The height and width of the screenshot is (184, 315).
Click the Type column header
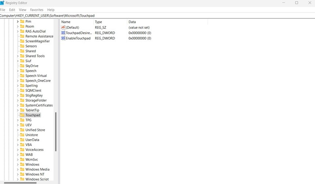(x=110, y=22)
